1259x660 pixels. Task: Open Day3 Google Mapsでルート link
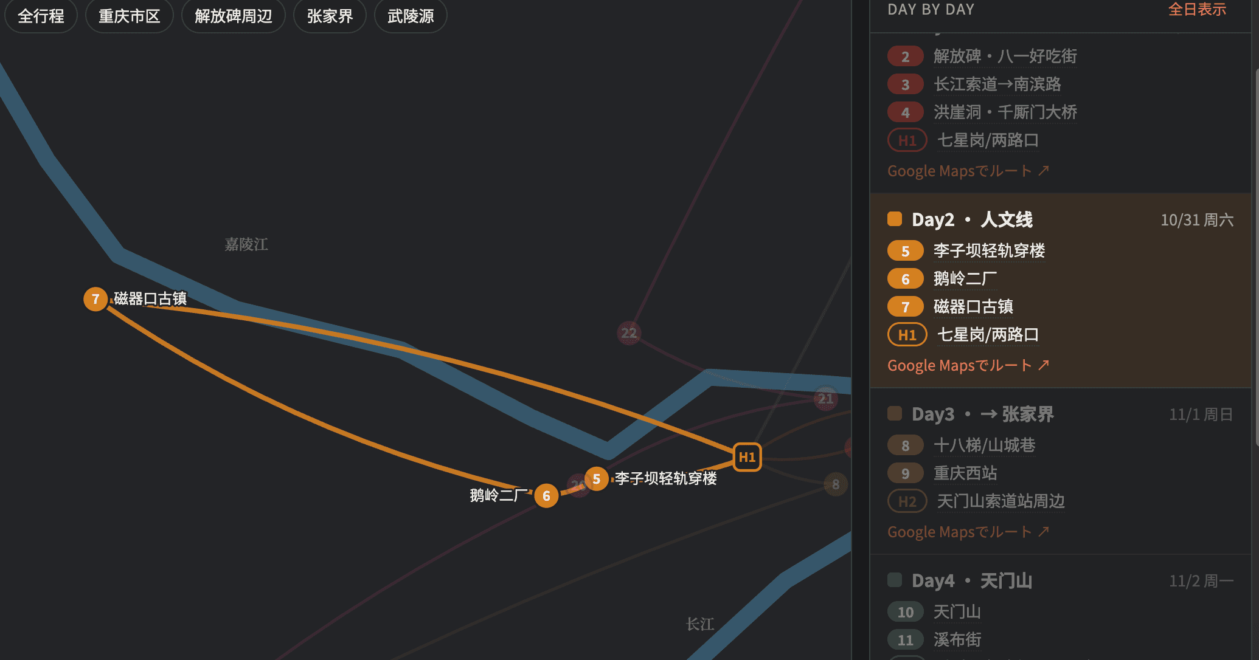pos(968,532)
